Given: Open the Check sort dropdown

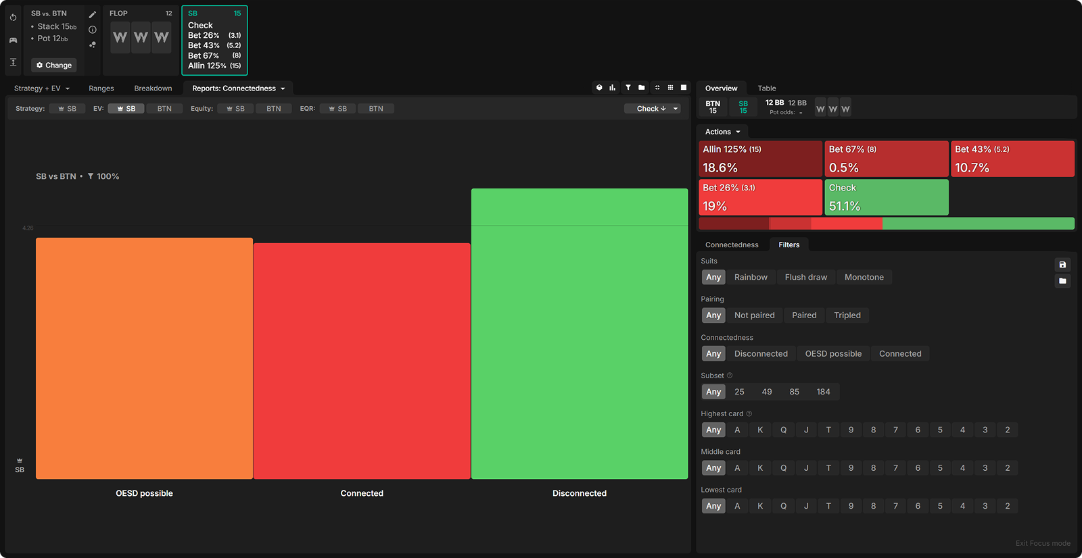Looking at the screenshot, I should (652, 109).
